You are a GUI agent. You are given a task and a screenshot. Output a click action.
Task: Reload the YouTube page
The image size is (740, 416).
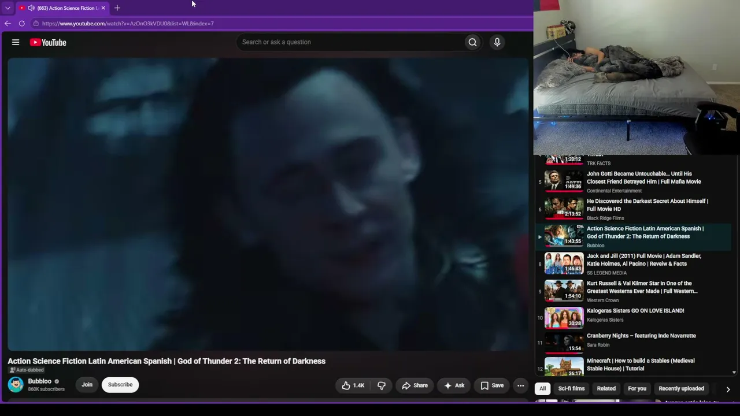[x=22, y=24]
